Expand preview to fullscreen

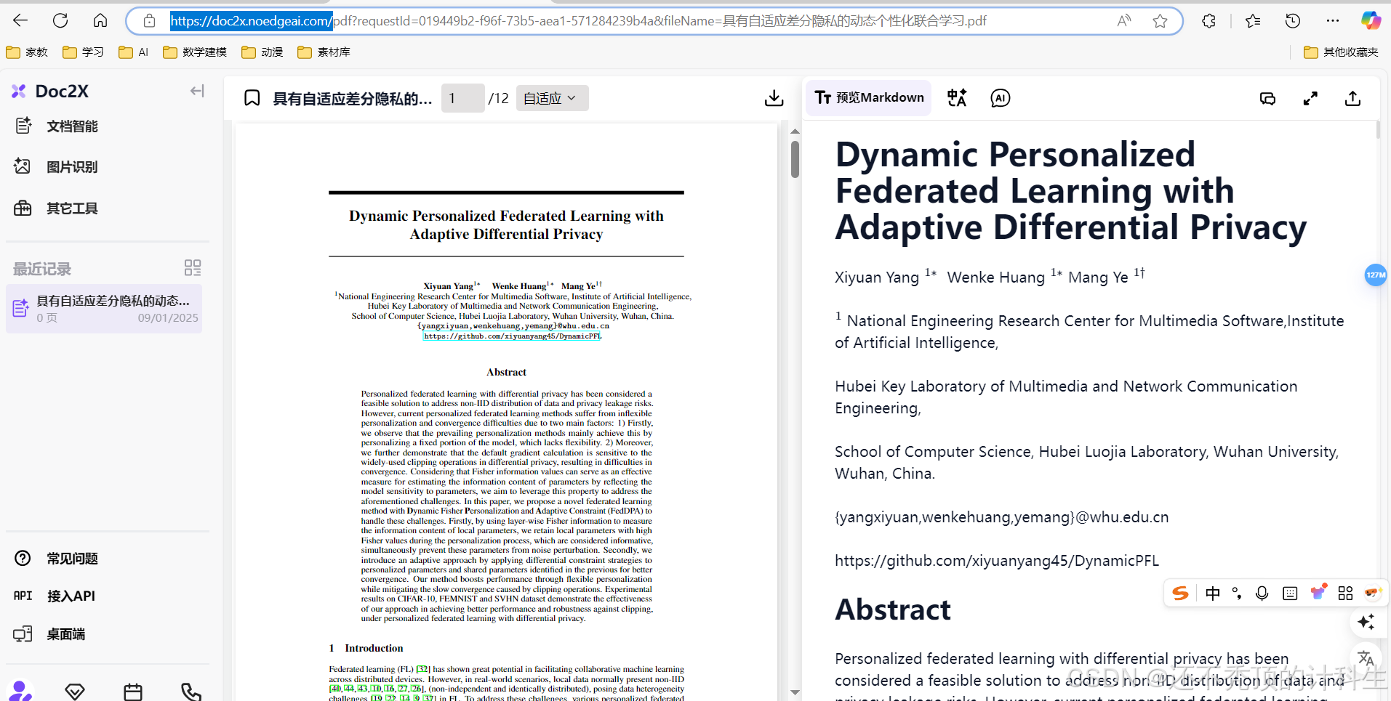point(1310,99)
